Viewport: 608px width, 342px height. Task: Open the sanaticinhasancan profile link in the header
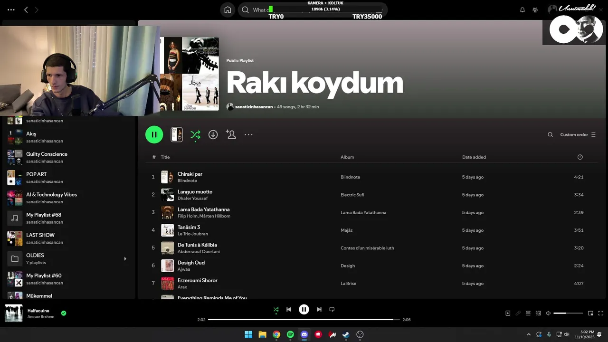point(254,107)
